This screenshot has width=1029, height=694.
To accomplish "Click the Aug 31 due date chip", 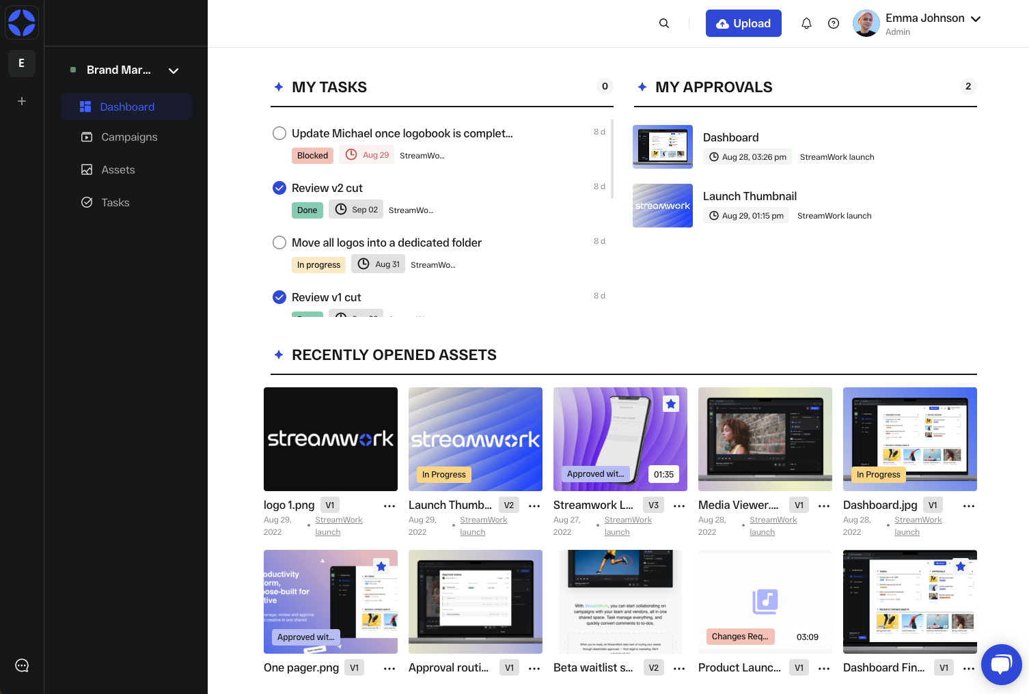I will [379, 264].
